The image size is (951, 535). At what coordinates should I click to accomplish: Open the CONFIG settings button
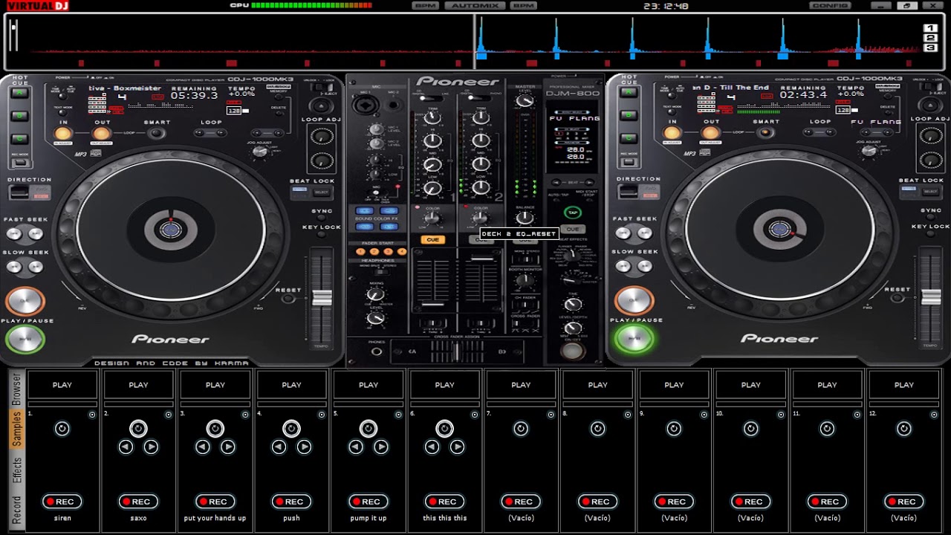(x=830, y=6)
